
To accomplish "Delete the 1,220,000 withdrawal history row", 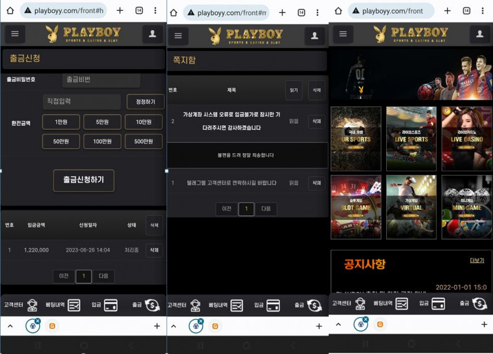I will click(x=154, y=250).
